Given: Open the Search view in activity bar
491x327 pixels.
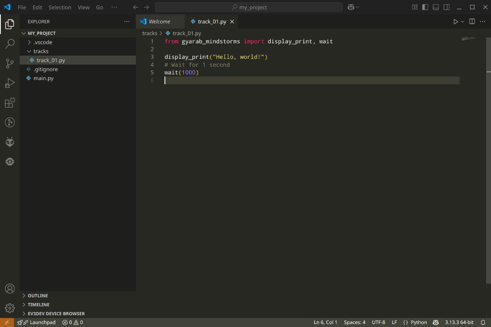Looking at the screenshot, I should [x=10, y=44].
